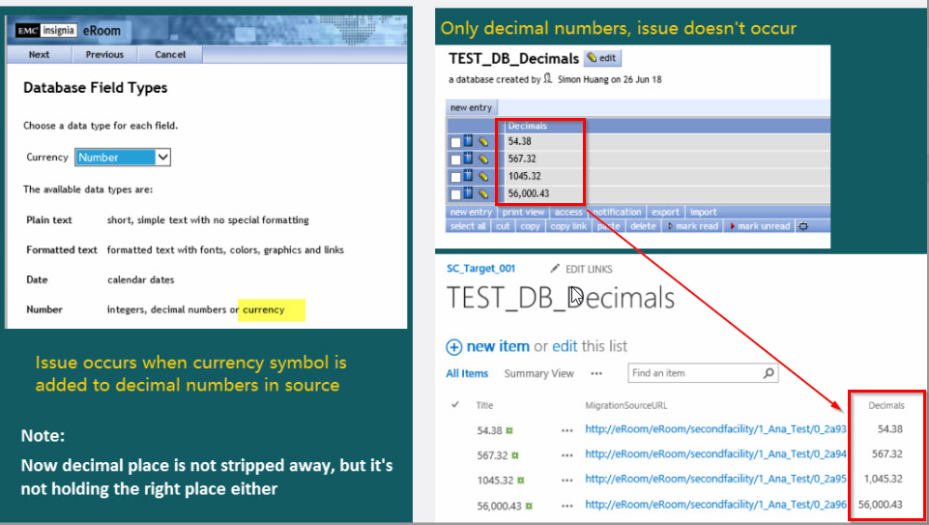Click the circled plus new item icon

pos(453,347)
